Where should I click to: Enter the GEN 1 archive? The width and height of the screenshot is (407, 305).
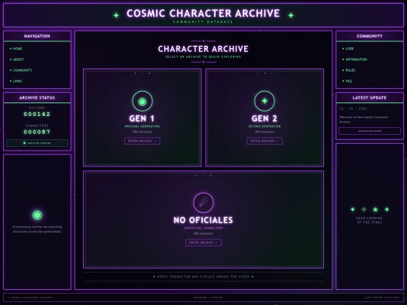click(x=142, y=141)
